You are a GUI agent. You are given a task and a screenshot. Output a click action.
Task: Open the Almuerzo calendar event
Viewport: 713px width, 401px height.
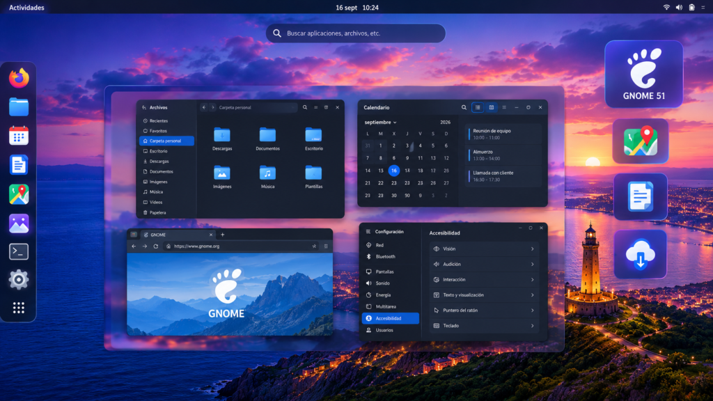pyautogui.click(x=504, y=155)
